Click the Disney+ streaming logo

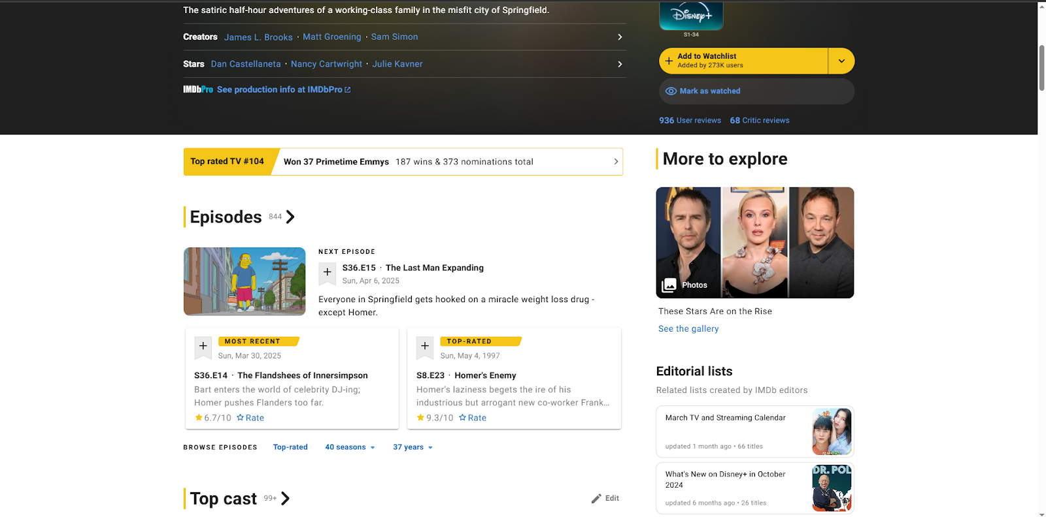[x=691, y=16]
